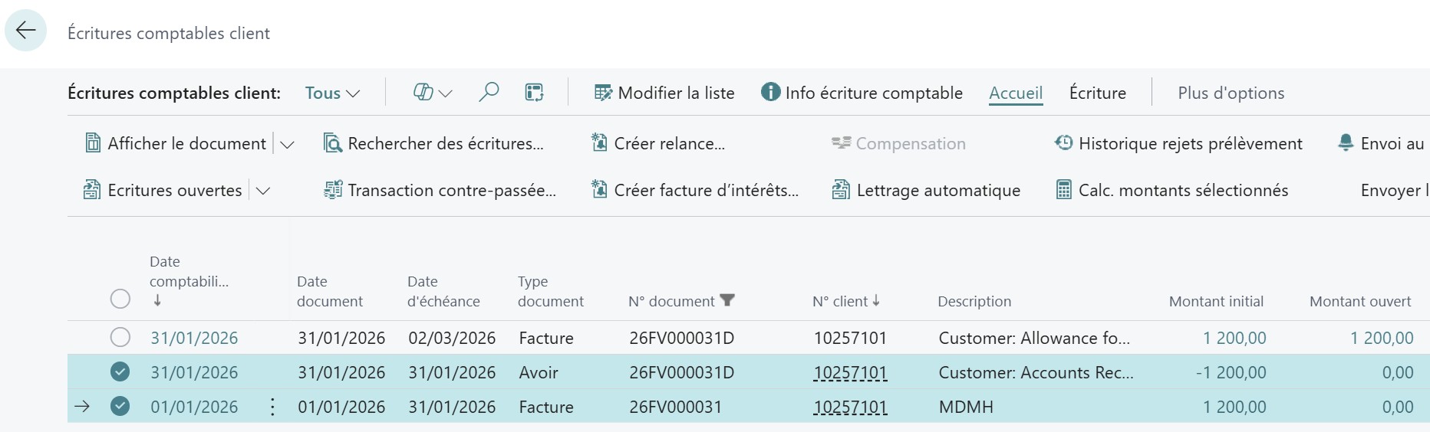Image resolution: width=1430 pixels, height=432 pixels.
Task: Click the Modifier la liste icon
Action: pos(603,93)
